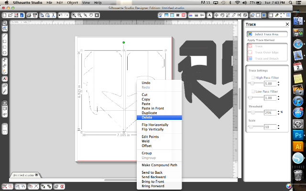
Task: Open Spotlight search in the menu bar
Action: click(x=290, y=2)
